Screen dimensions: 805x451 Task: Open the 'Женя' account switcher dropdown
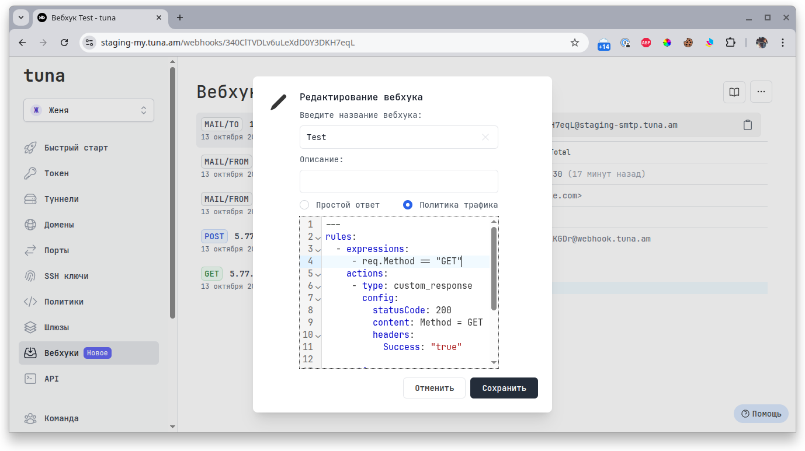[x=89, y=110]
